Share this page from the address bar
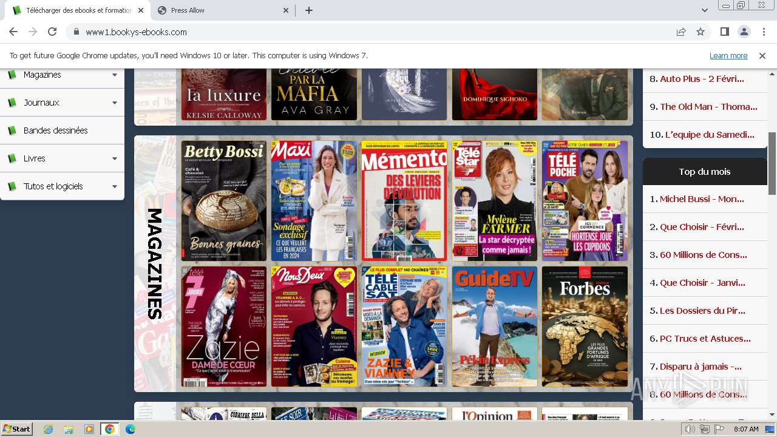Image resolution: width=777 pixels, height=437 pixels. pos(681,32)
